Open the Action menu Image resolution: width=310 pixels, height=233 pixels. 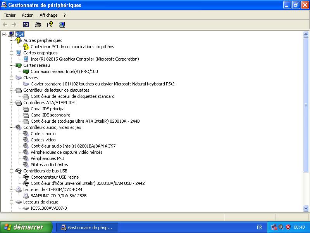(28, 15)
